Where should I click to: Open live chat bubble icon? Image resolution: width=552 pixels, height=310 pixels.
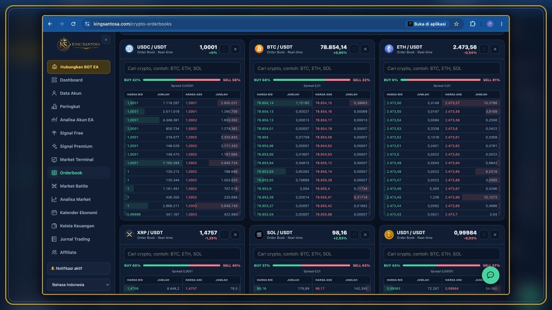pos(490,275)
